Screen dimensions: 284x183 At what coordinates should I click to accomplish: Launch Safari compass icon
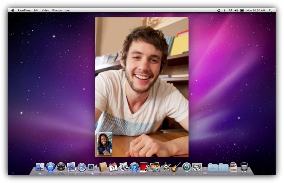(82, 167)
